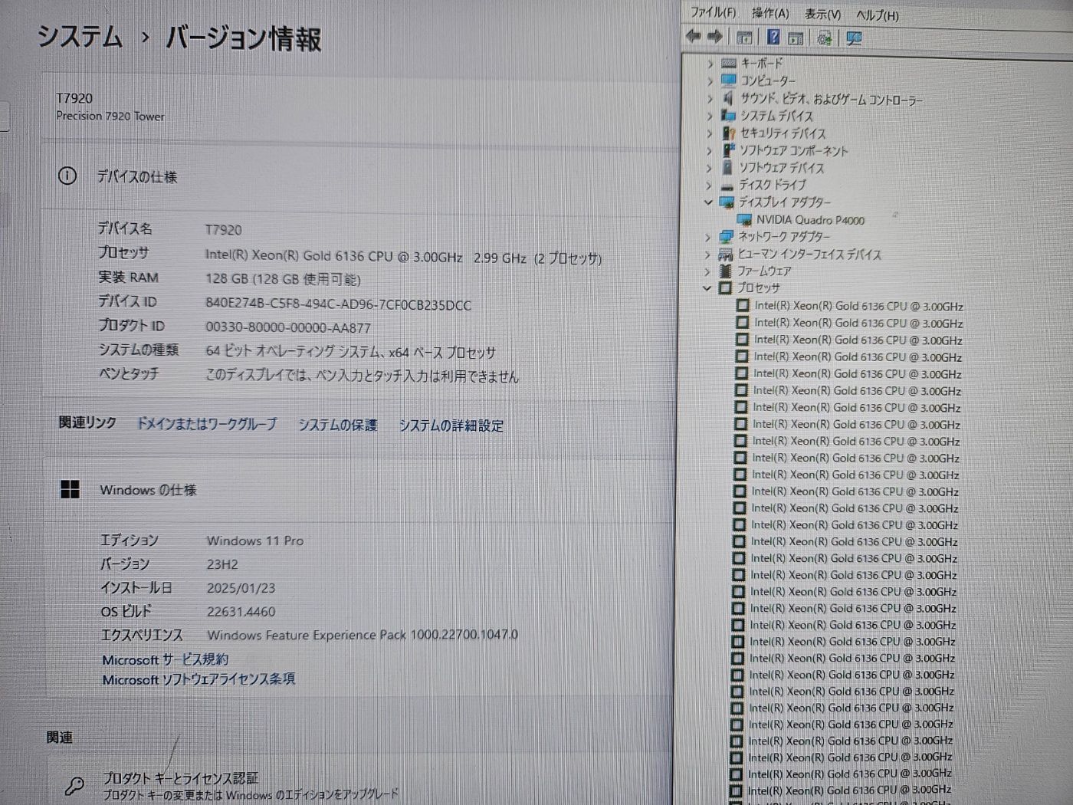The image size is (1073, 805).
Task: Click the network icon beside ネットワーク アダプター
Action: click(x=727, y=236)
